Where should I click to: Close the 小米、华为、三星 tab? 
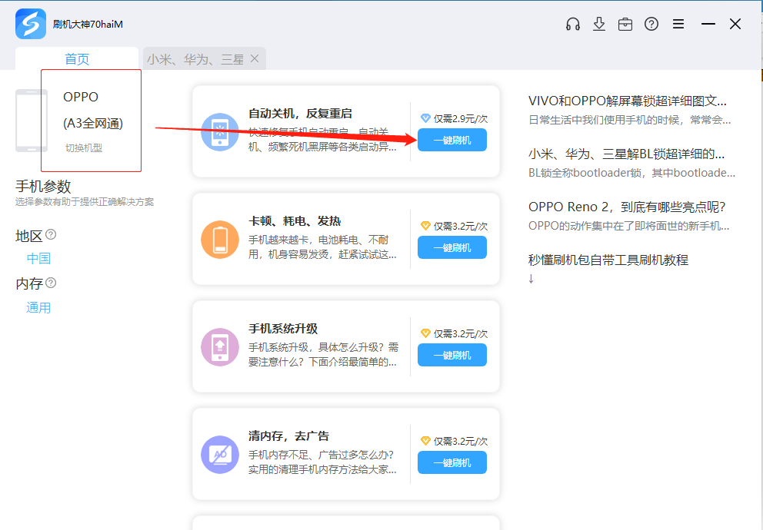(x=255, y=59)
